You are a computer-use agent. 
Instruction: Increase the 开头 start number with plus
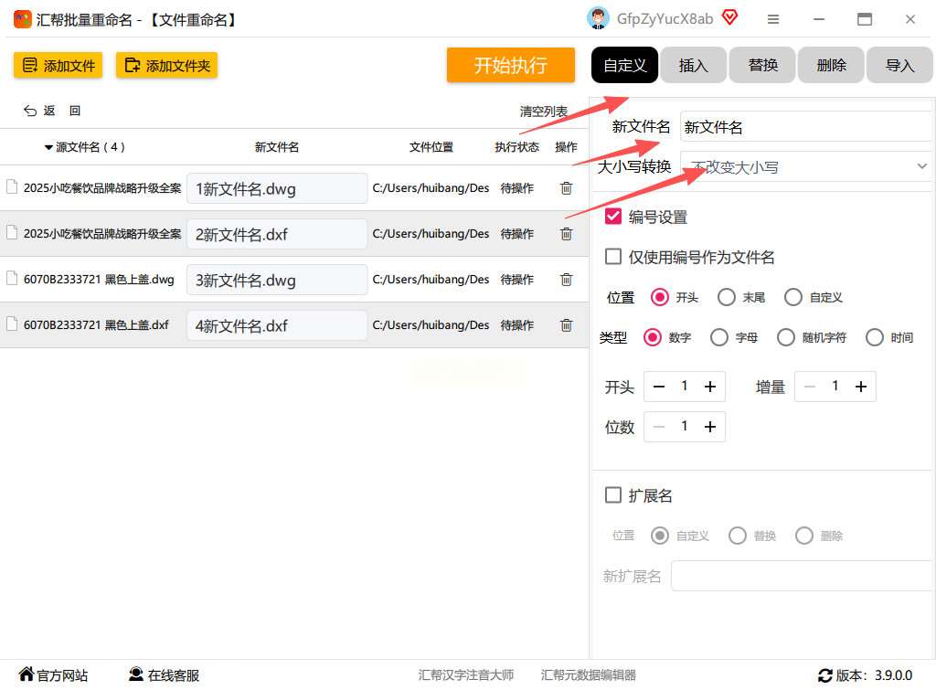point(709,387)
